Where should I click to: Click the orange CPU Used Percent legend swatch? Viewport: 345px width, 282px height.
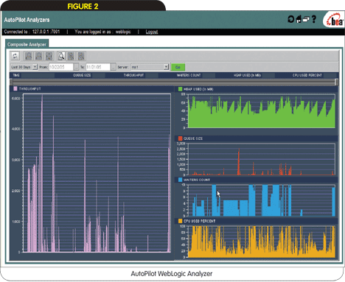[x=180, y=221]
